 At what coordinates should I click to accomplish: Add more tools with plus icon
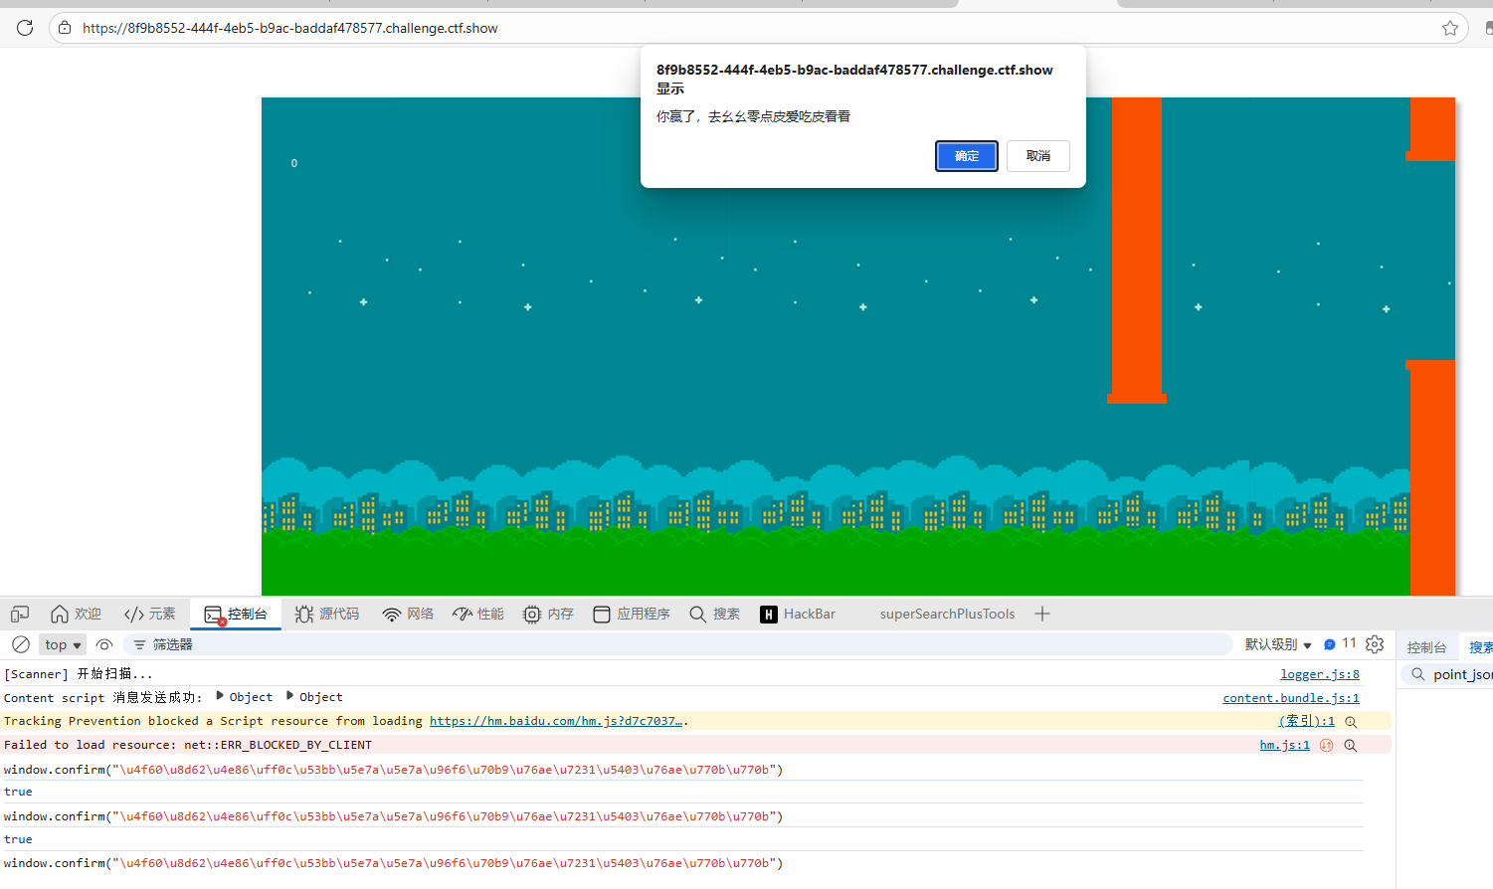1042,615
